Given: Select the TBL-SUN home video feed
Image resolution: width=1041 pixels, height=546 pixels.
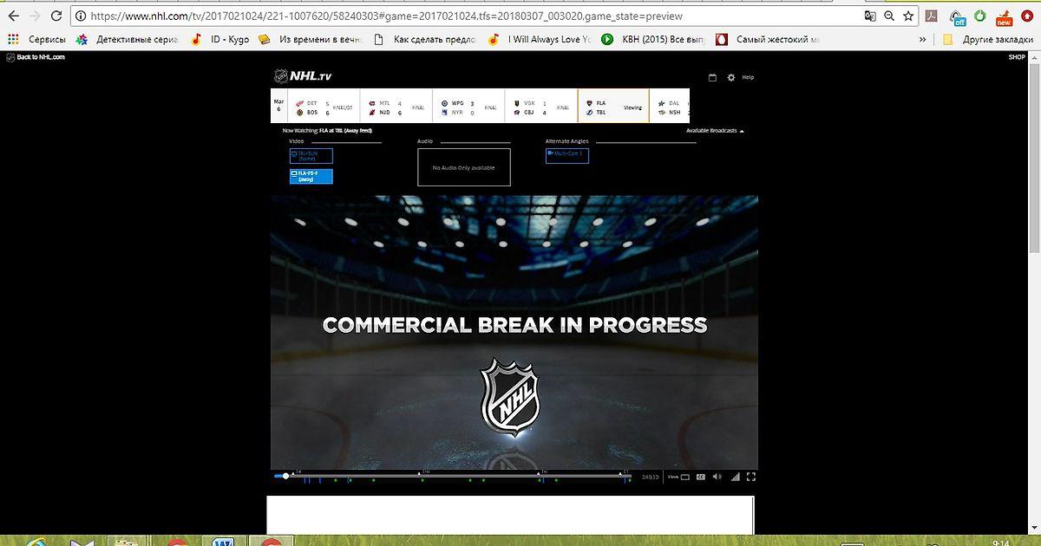Looking at the screenshot, I should [x=311, y=156].
